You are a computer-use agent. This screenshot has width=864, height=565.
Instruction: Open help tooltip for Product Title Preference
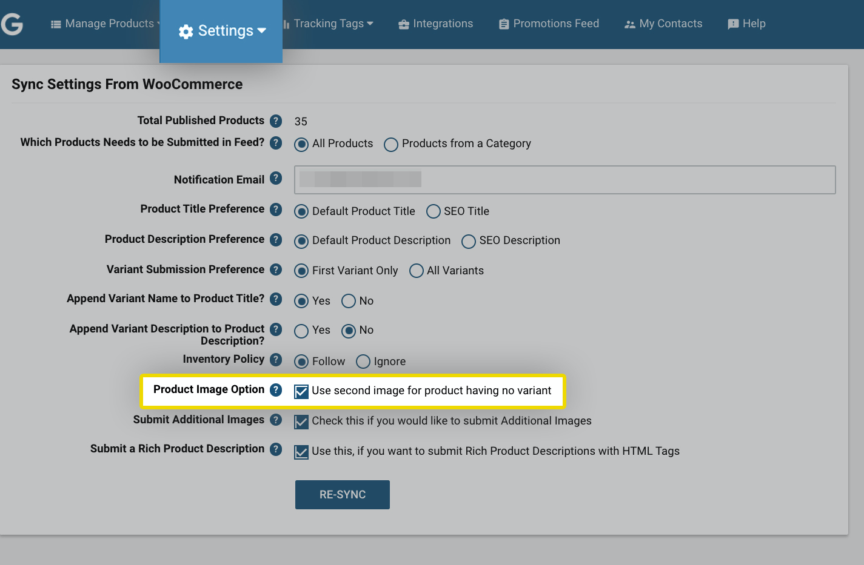point(276,209)
